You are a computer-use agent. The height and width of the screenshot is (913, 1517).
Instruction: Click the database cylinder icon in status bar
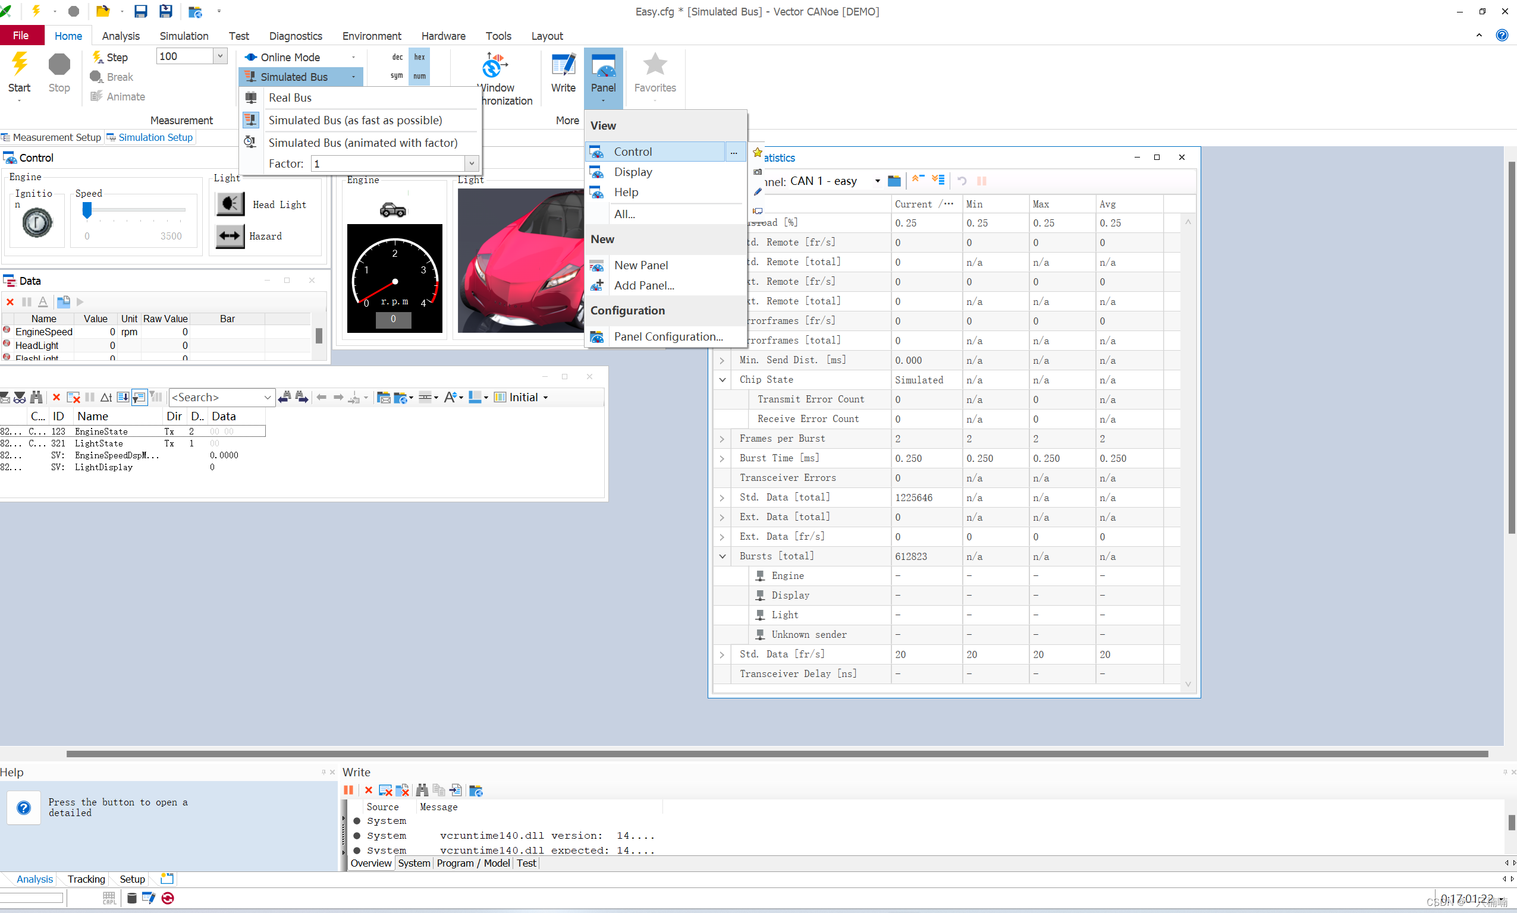click(x=131, y=898)
